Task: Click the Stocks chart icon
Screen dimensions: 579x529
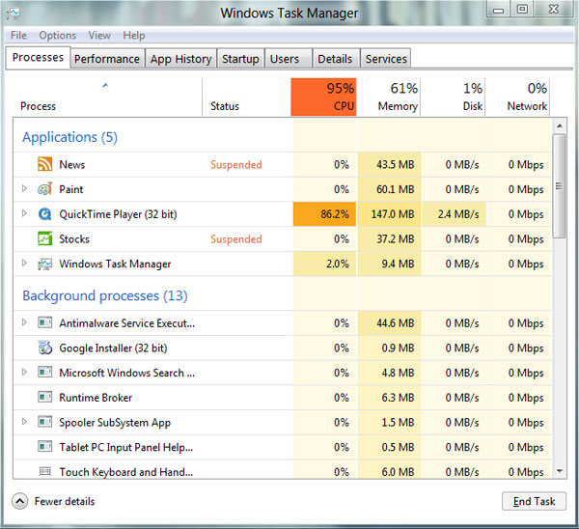Action: 44,239
